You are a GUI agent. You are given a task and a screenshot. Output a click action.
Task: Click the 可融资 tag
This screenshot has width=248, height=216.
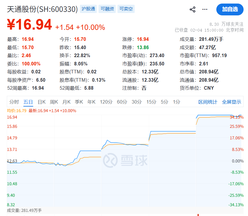pyautogui.click(x=107, y=9)
